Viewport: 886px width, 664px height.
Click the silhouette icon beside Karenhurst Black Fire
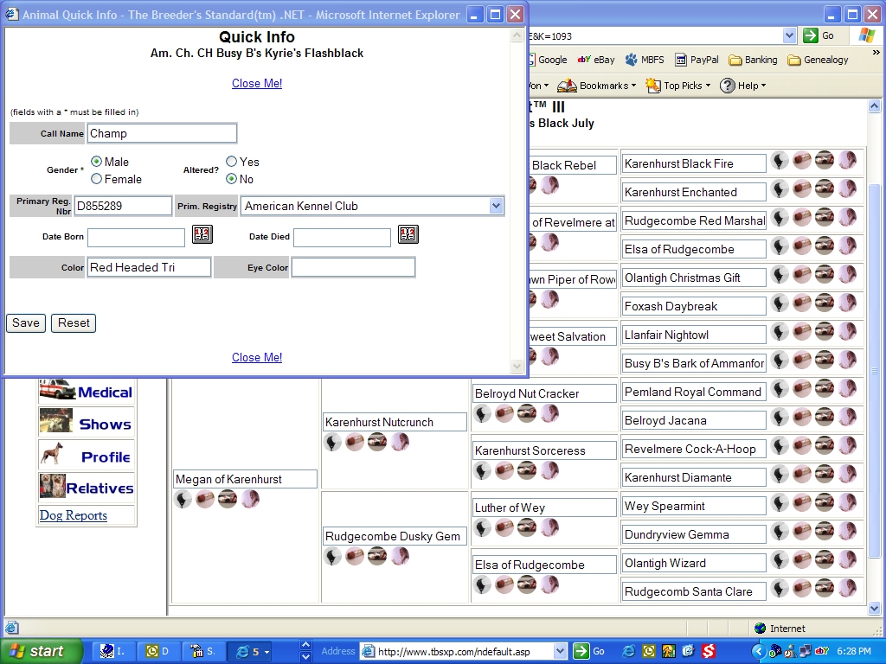[780, 161]
